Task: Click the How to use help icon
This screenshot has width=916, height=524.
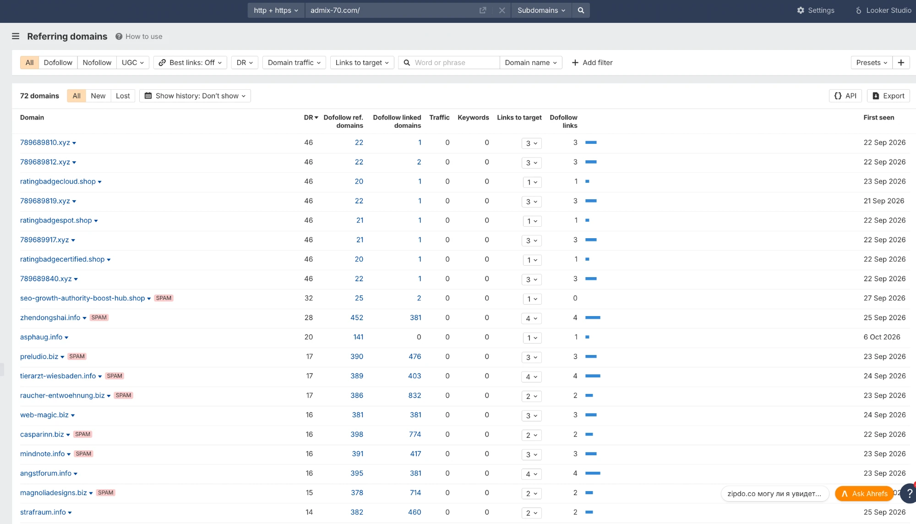Action: 119,37
